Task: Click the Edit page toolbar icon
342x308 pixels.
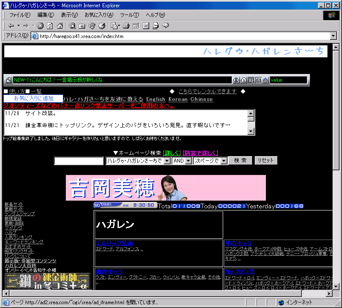Action: [136, 26]
